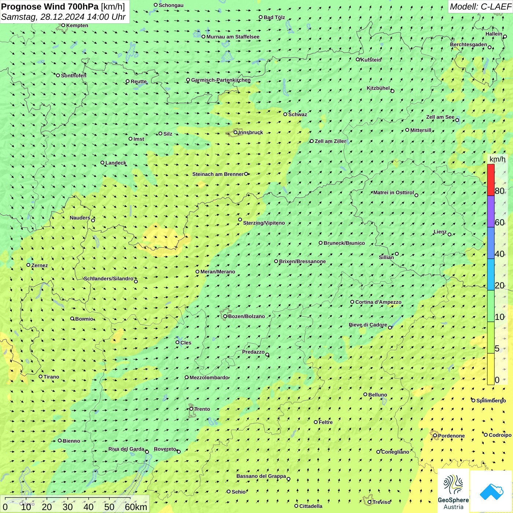Screen dimensions: 513x513
Task: Click the 'Berchtesgaden' label
Action: pyautogui.click(x=469, y=44)
